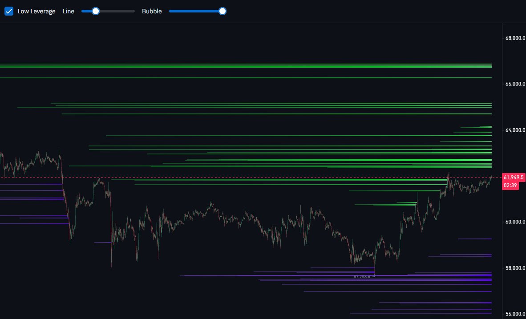
Task: Click the 58,000.0 price axis label
Action: pyautogui.click(x=515, y=268)
